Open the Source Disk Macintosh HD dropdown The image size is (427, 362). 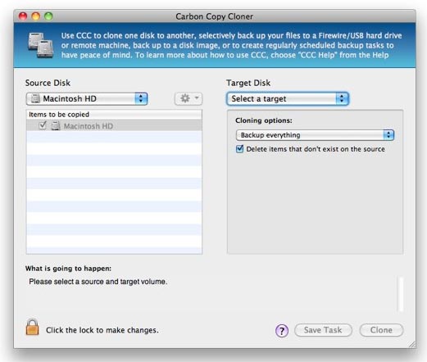tap(87, 99)
